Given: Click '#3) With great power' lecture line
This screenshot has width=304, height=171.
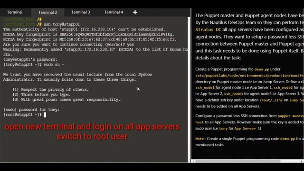Looking at the screenshot, I should tap(66, 100).
